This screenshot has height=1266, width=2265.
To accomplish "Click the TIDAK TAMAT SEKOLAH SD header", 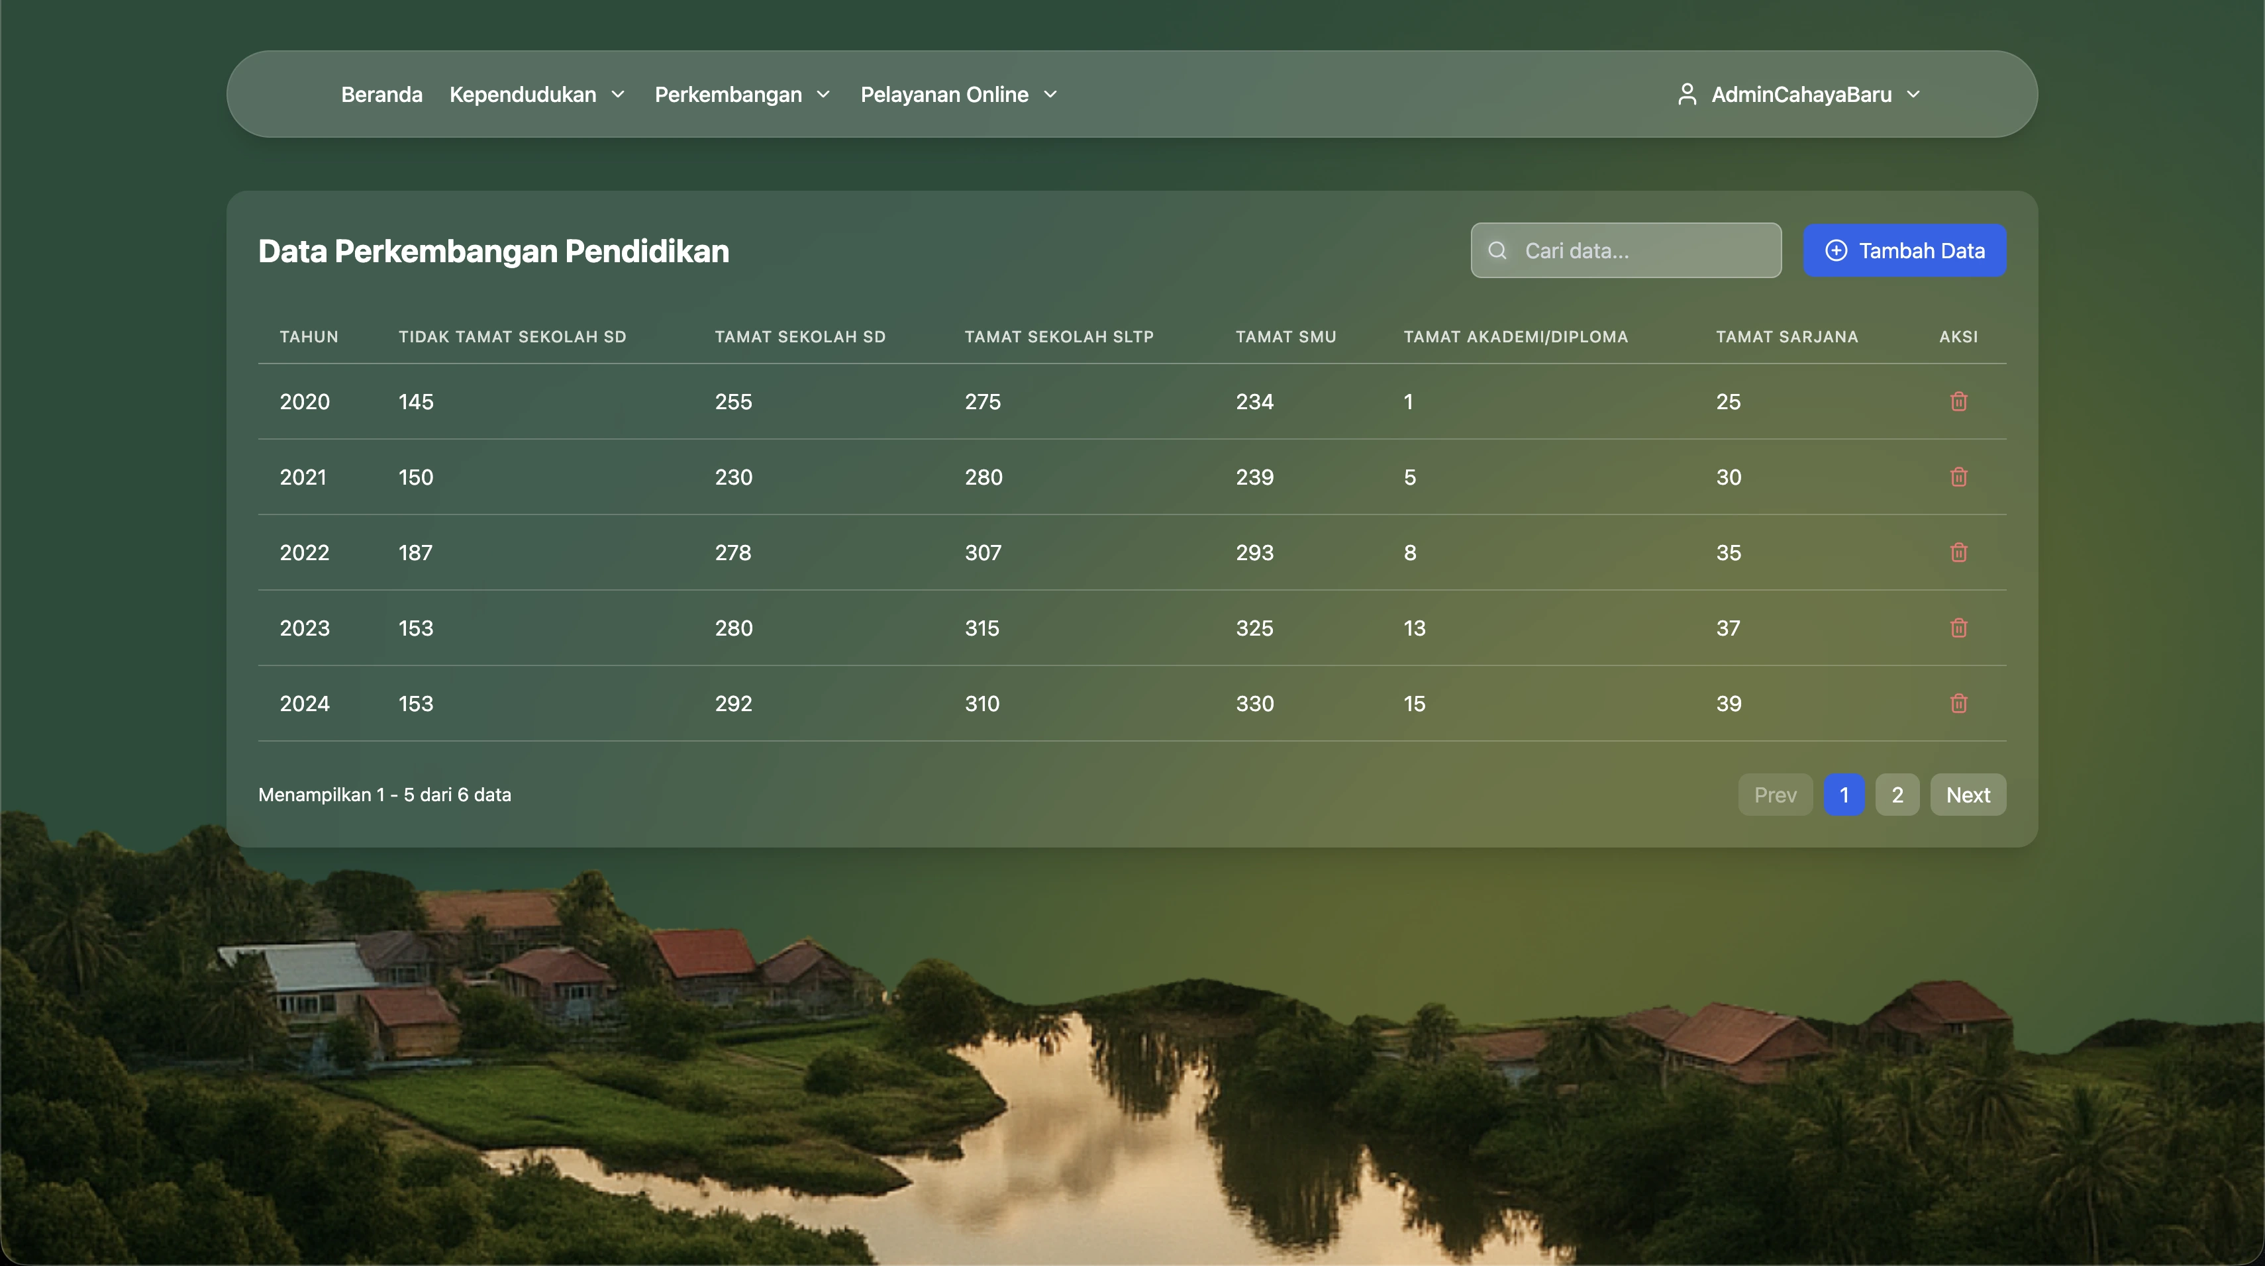I will pyautogui.click(x=513, y=337).
